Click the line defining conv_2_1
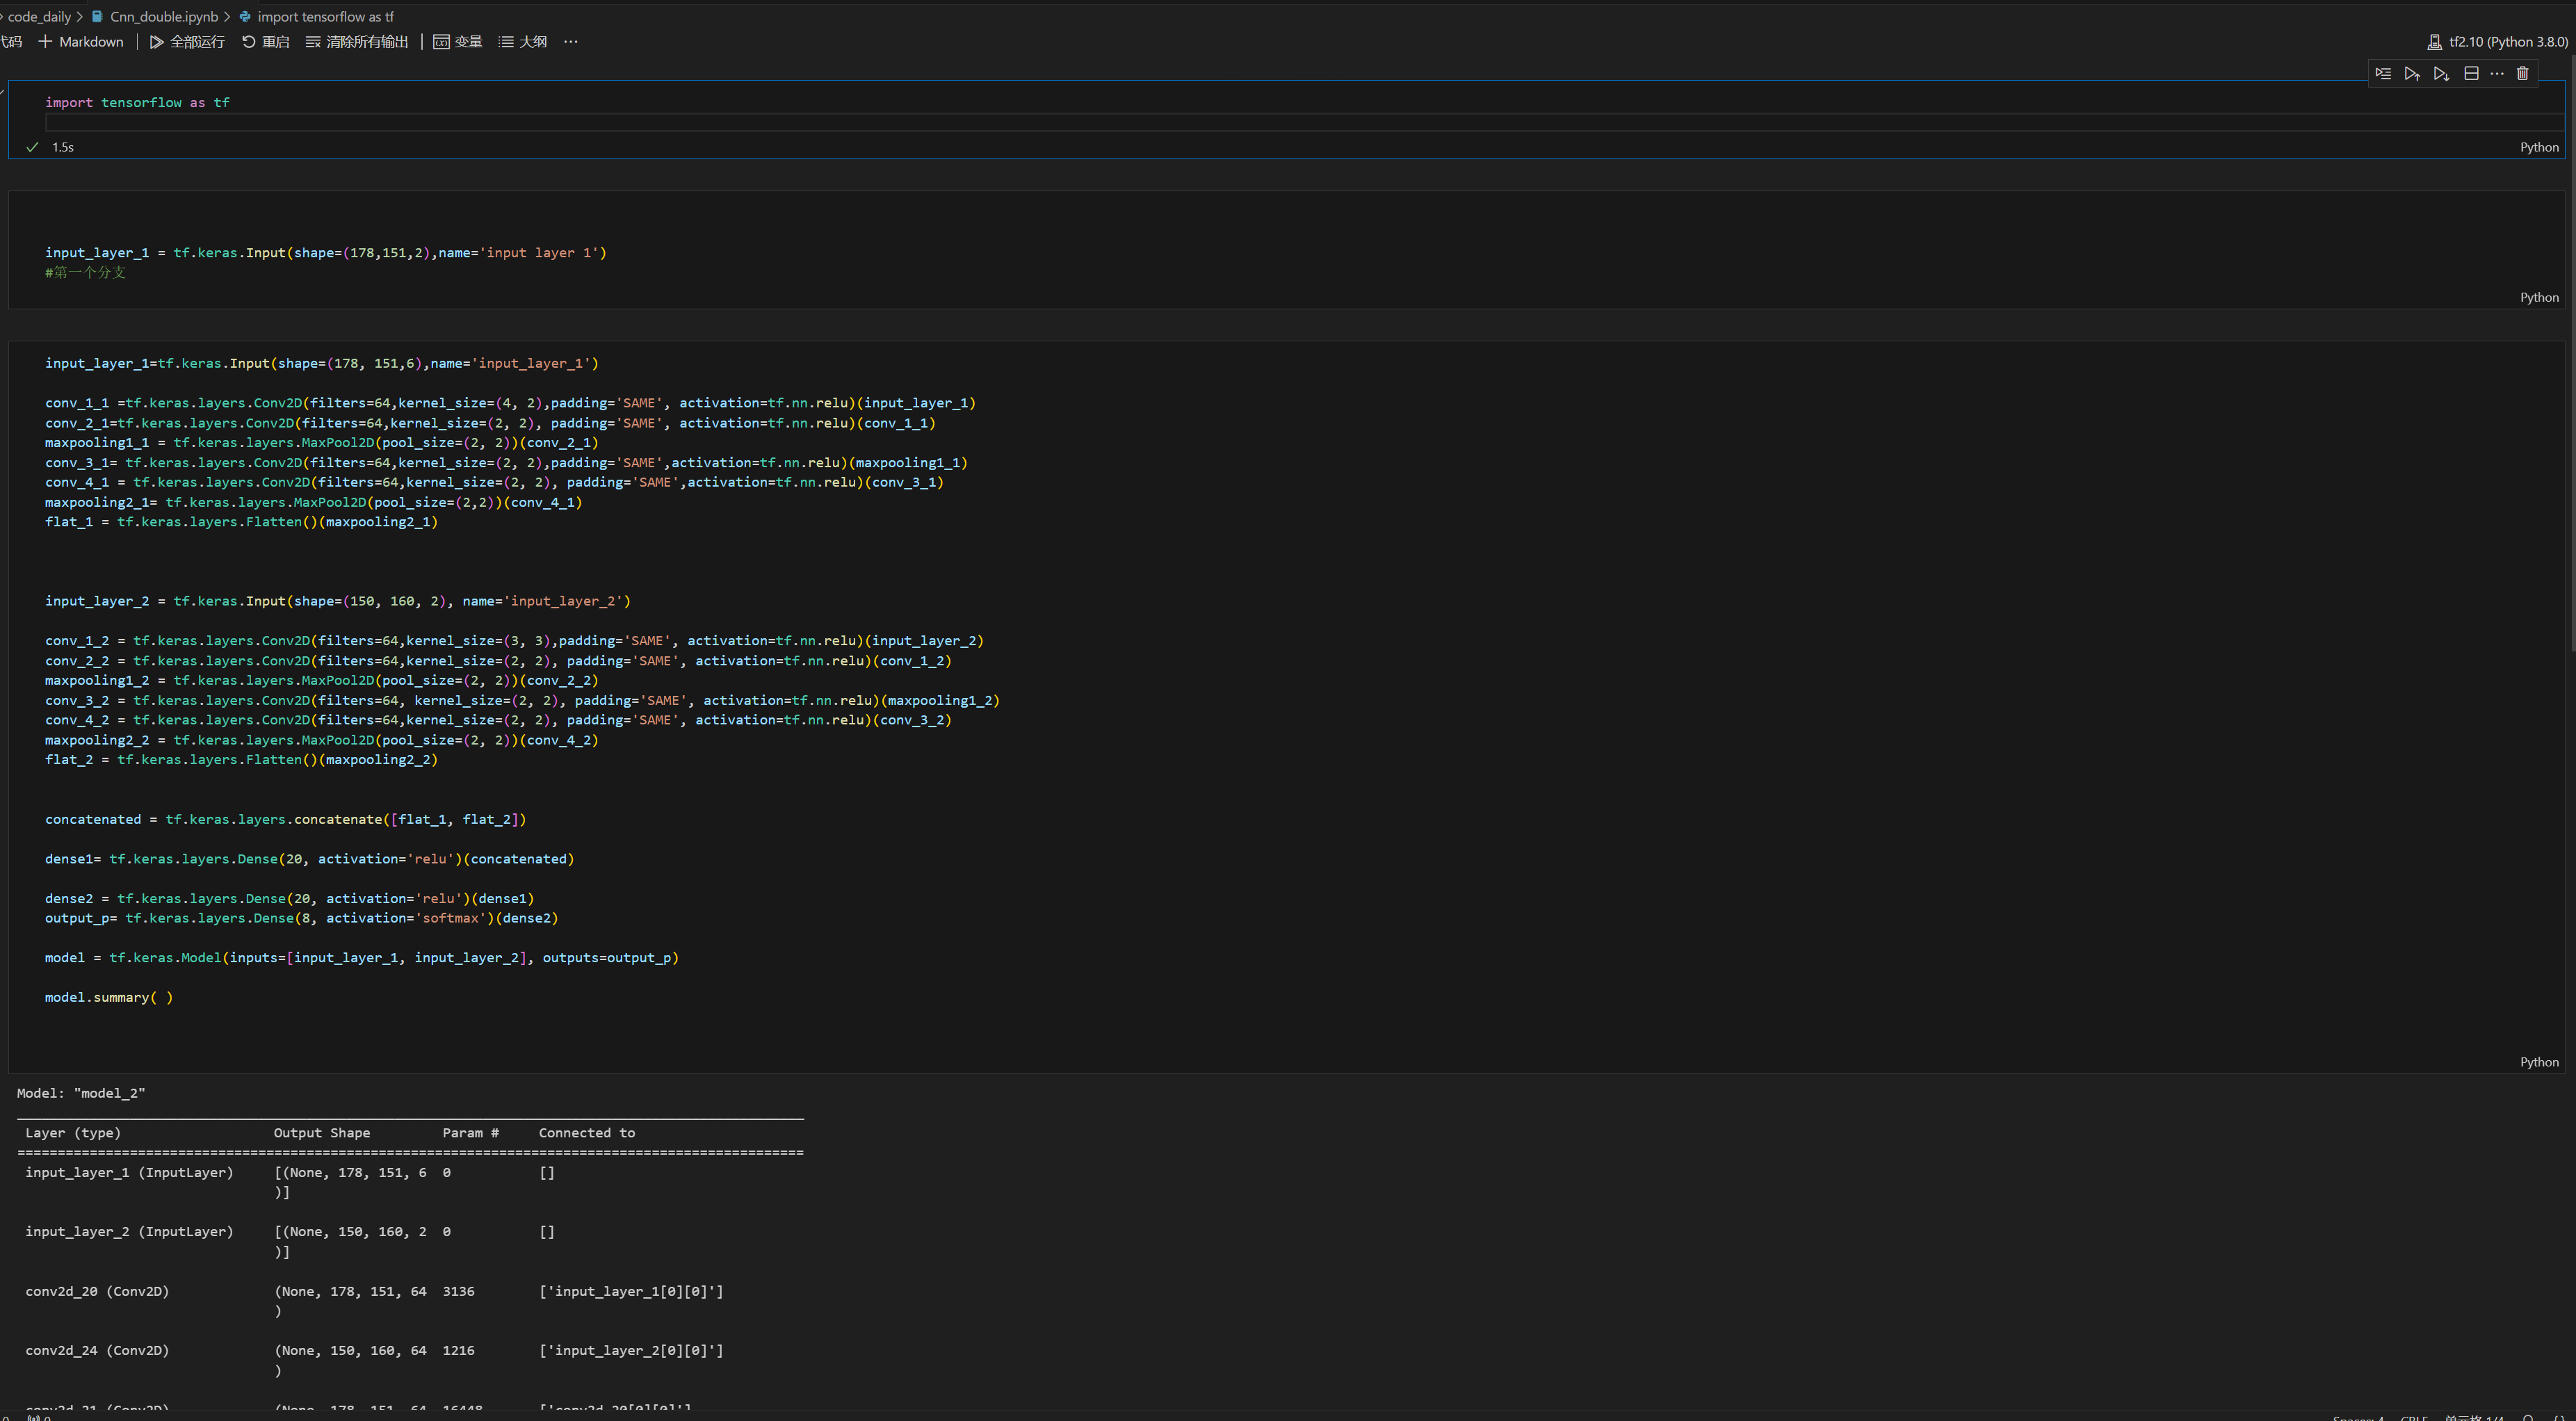 tap(490, 423)
